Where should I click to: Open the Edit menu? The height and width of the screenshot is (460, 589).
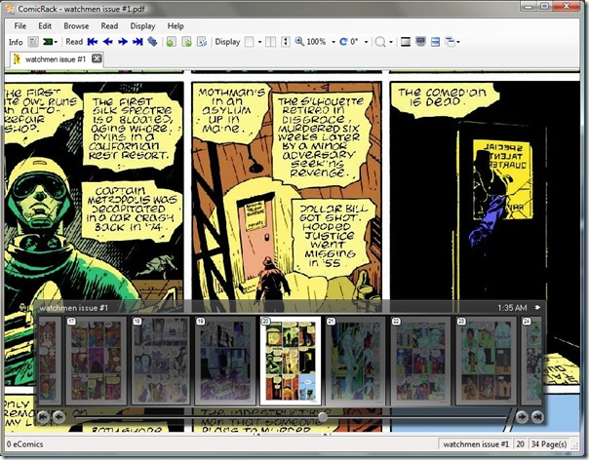click(44, 26)
